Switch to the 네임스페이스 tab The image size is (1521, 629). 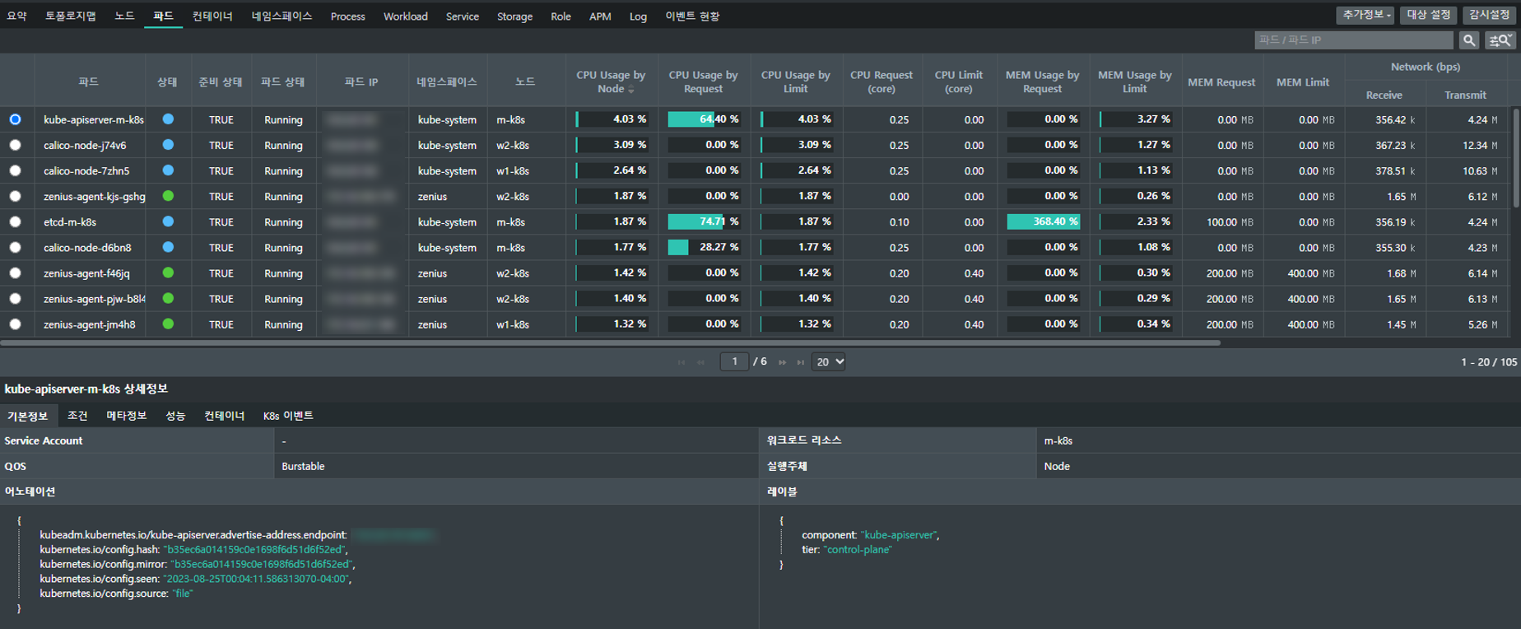pyautogui.click(x=281, y=16)
